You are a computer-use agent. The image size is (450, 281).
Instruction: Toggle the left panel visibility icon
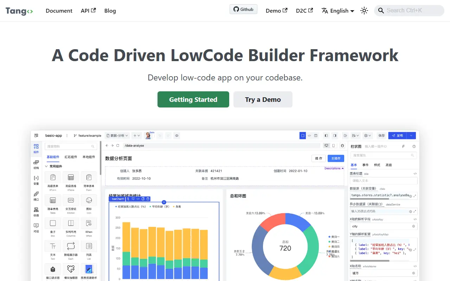click(326, 136)
